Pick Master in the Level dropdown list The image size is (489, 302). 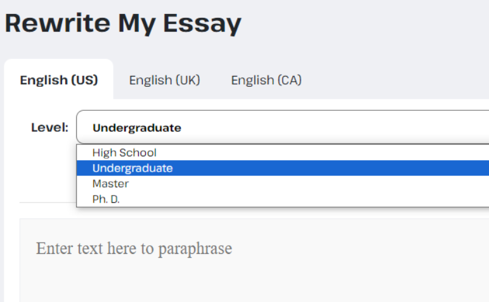[110, 184]
